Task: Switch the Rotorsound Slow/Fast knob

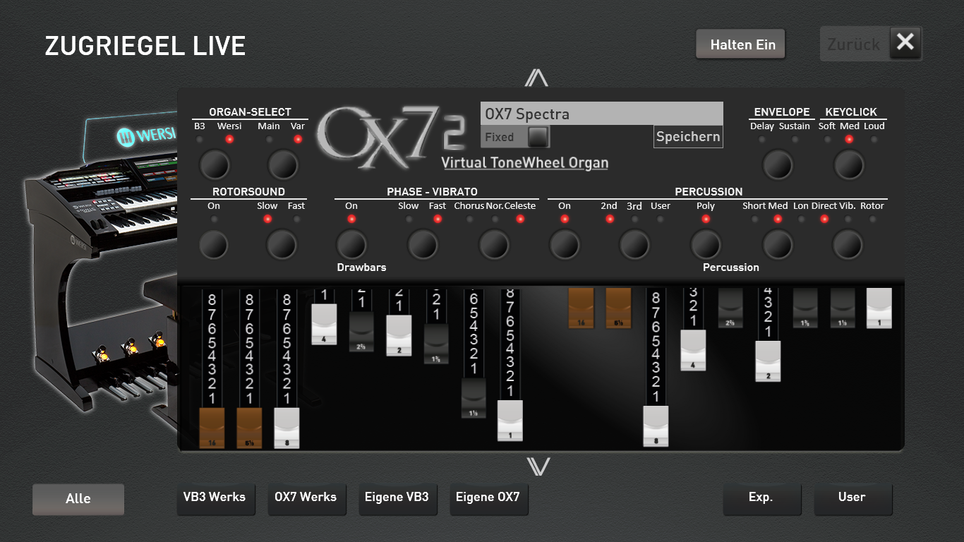Action: coord(281,245)
